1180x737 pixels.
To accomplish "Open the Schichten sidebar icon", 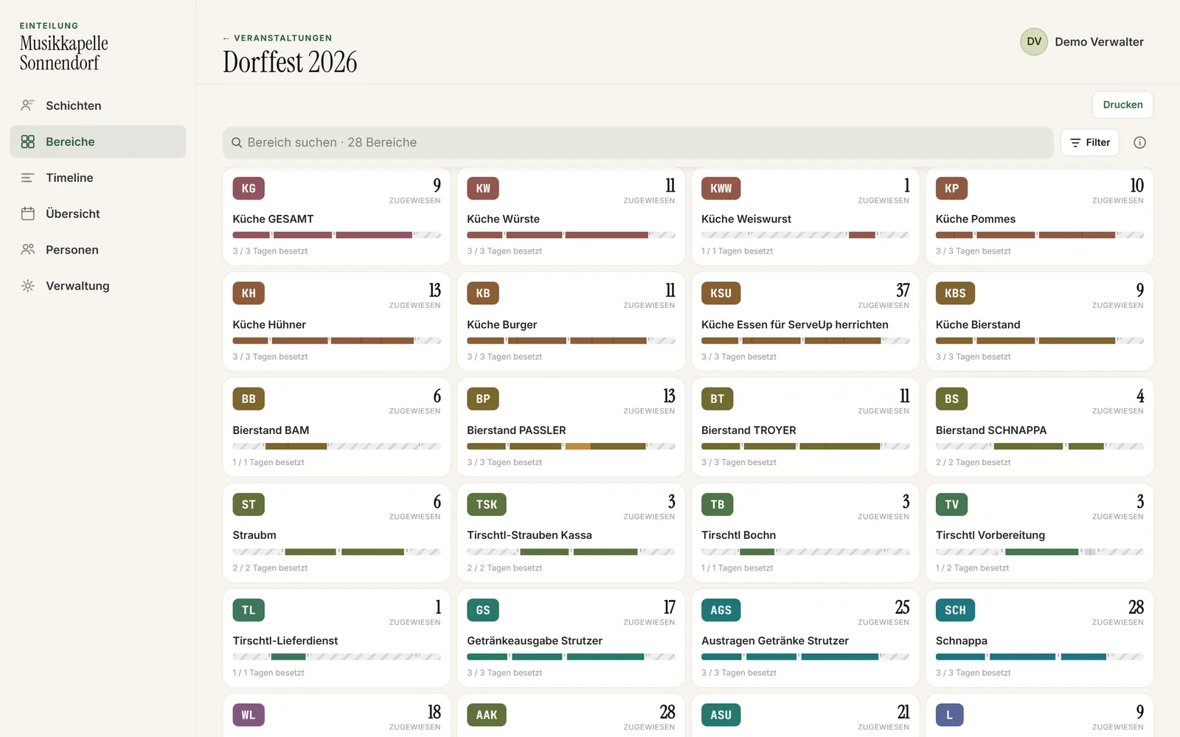I will 28,105.
